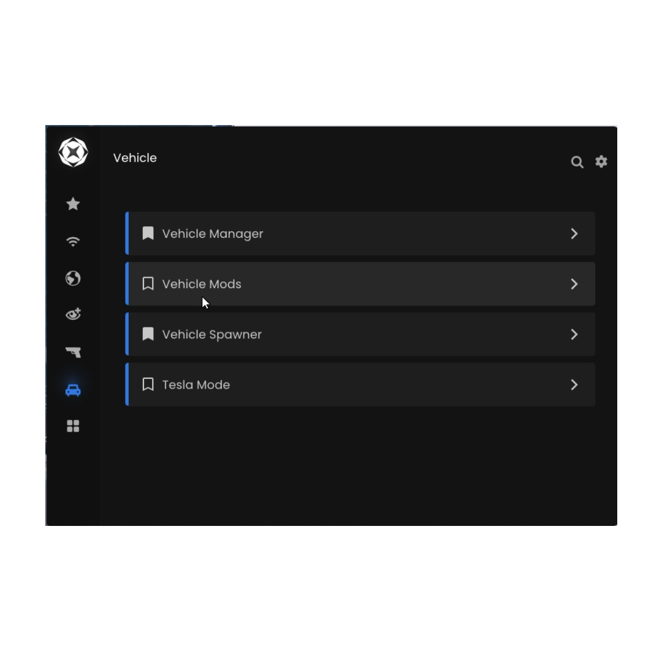This screenshot has width=662, height=662.
Task: Expand Vehicle Mods with its chevron
Action: click(574, 284)
